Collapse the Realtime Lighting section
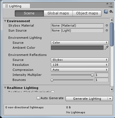 5,88
